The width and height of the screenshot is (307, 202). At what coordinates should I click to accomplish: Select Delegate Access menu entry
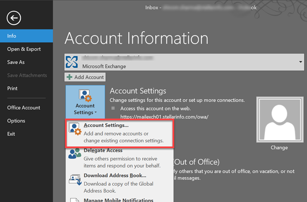[x=120, y=158]
